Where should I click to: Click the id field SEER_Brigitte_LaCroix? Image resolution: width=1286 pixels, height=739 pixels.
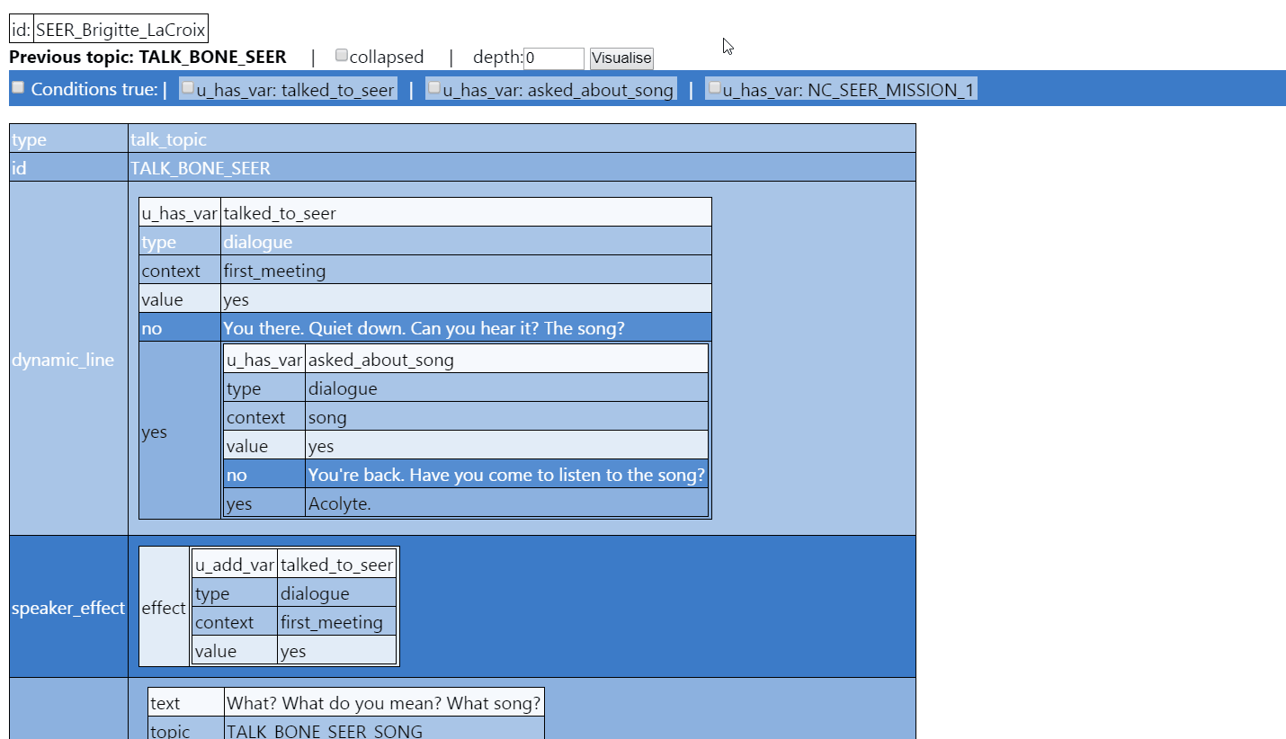(121, 29)
